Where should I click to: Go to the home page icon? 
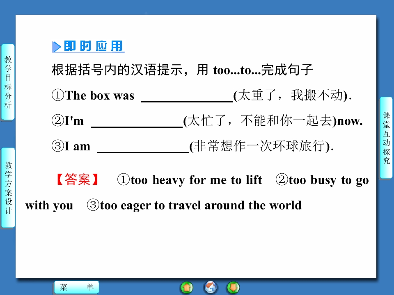[210, 288]
